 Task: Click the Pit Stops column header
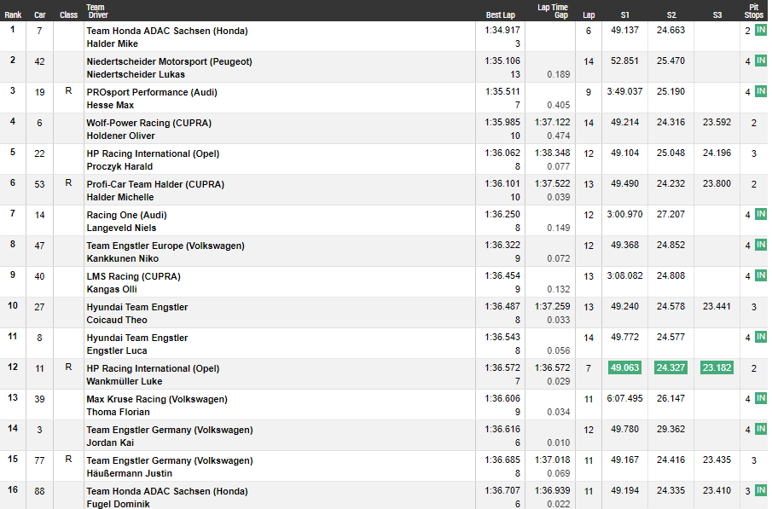[754, 11]
